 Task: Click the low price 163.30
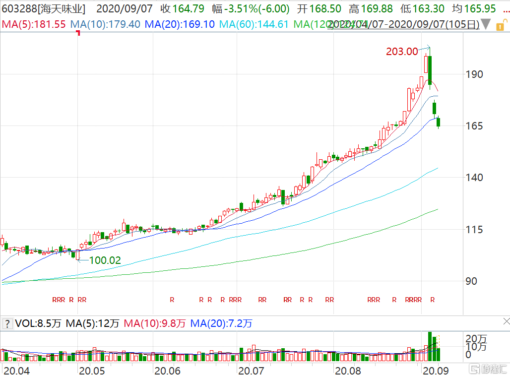(x=429, y=9)
